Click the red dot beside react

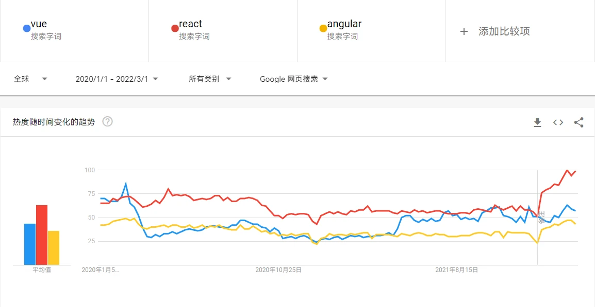pos(175,28)
